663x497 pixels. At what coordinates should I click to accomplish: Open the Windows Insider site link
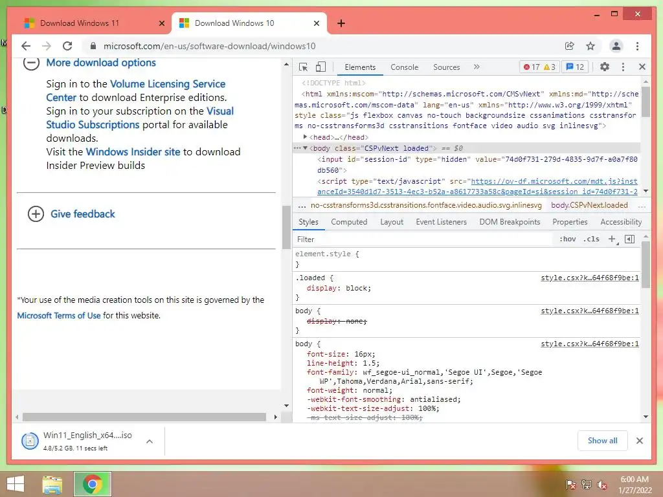click(133, 151)
